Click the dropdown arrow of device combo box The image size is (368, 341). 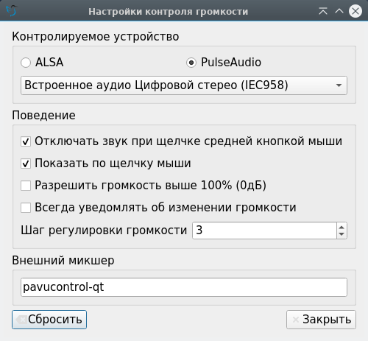339,85
